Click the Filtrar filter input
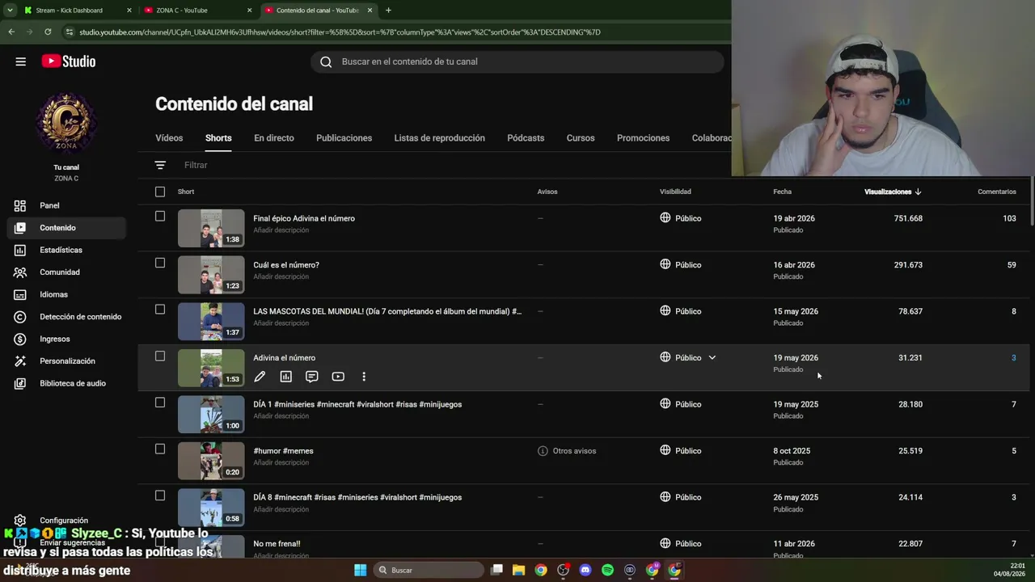This screenshot has width=1035, height=582. [196, 165]
